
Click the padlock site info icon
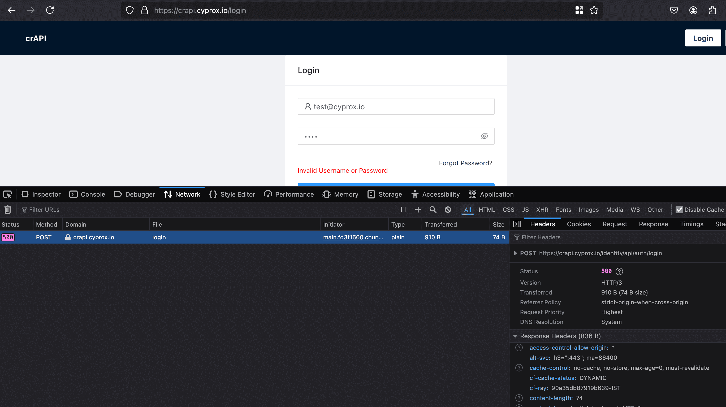click(145, 10)
